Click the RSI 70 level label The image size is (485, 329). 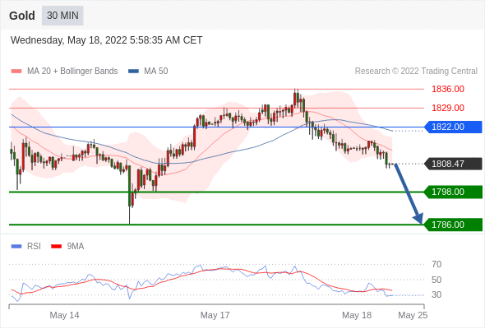tap(436, 264)
